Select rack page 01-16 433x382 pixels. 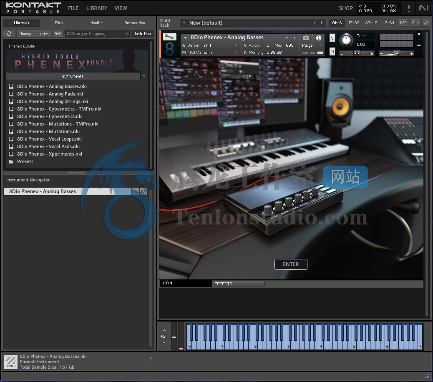pos(337,23)
